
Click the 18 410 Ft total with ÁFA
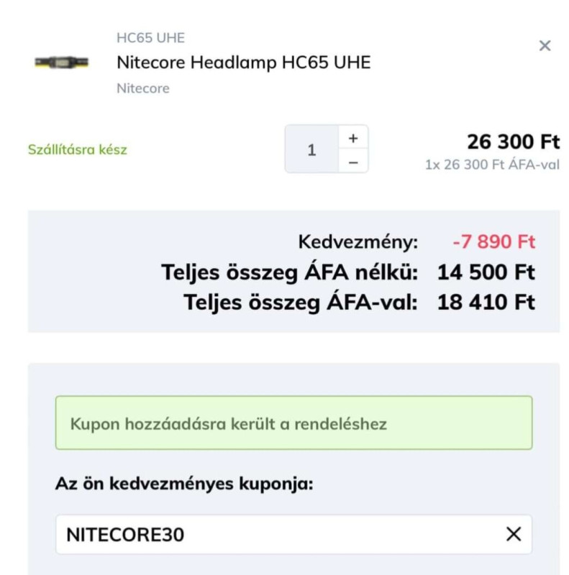coord(486,302)
